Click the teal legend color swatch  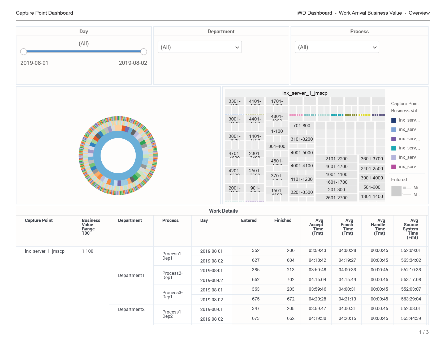click(394, 148)
